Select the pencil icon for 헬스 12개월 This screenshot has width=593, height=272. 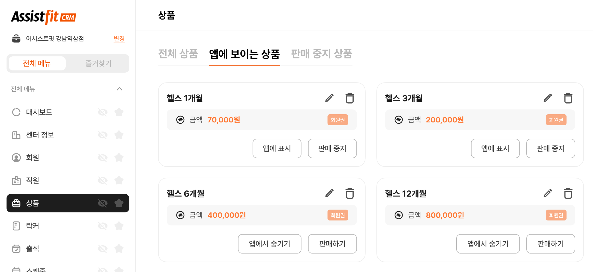pos(548,193)
